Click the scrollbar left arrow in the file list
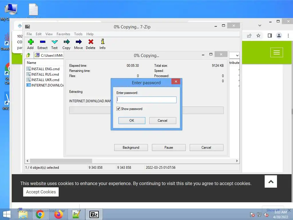This screenshot has width=293, height=220. click(28, 161)
